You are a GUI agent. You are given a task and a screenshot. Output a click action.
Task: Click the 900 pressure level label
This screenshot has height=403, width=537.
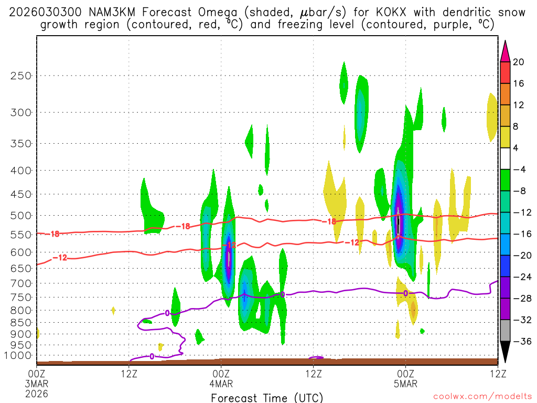(21, 334)
